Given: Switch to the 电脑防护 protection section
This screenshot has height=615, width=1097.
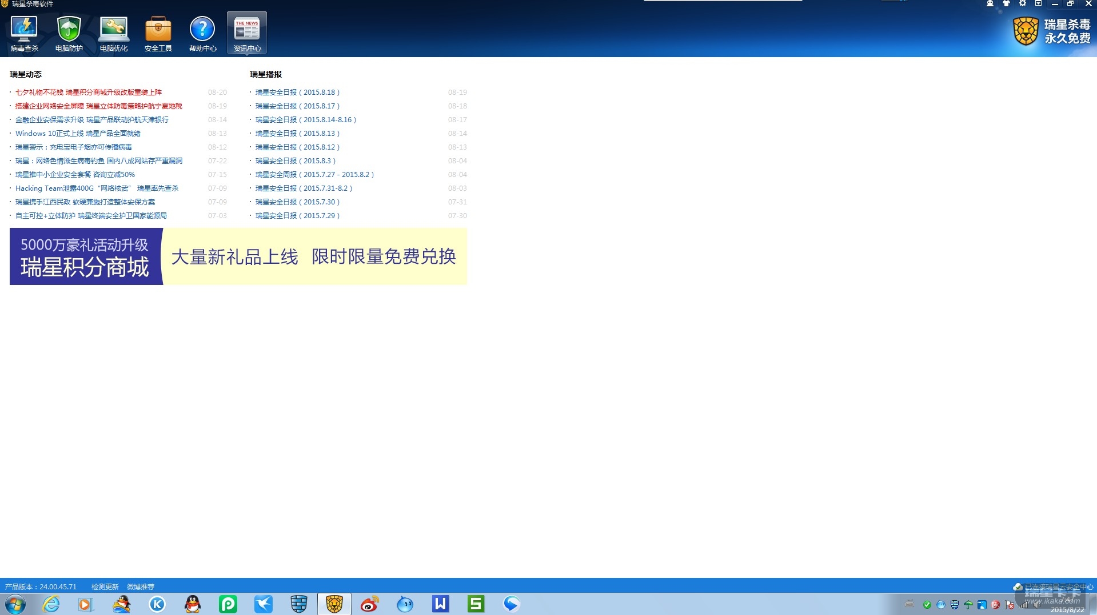Looking at the screenshot, I should [x=69, y=34].
